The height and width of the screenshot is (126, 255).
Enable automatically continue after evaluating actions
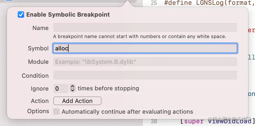tap(56, 112)
